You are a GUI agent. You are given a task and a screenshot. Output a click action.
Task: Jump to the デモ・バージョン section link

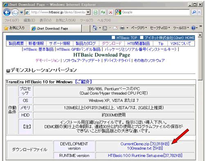pos(47,60)
